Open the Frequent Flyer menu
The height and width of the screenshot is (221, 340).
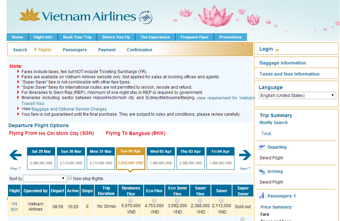[195, 37]
